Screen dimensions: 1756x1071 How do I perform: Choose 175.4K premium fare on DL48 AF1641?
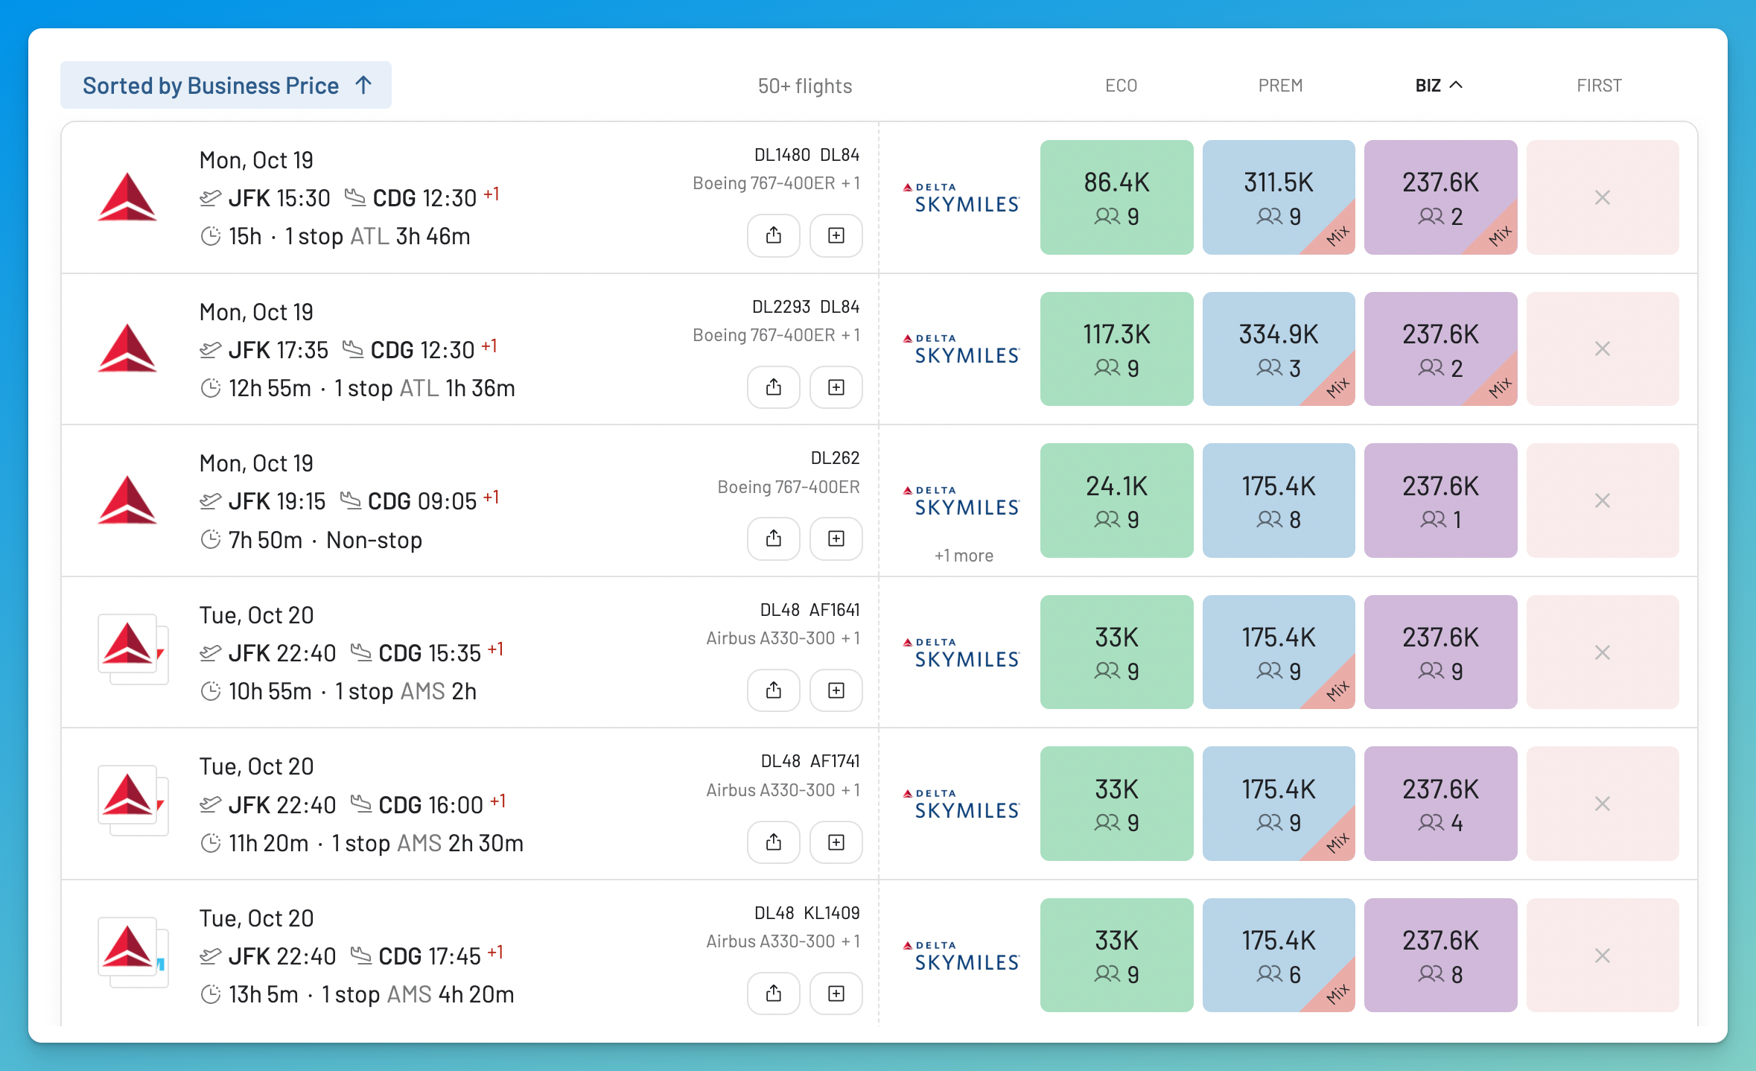point(1279,652)
